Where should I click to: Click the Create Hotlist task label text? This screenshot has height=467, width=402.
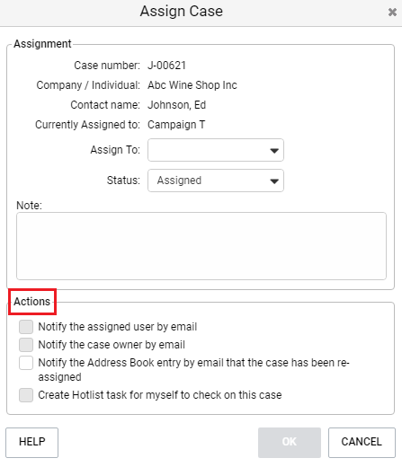[160, 395]
